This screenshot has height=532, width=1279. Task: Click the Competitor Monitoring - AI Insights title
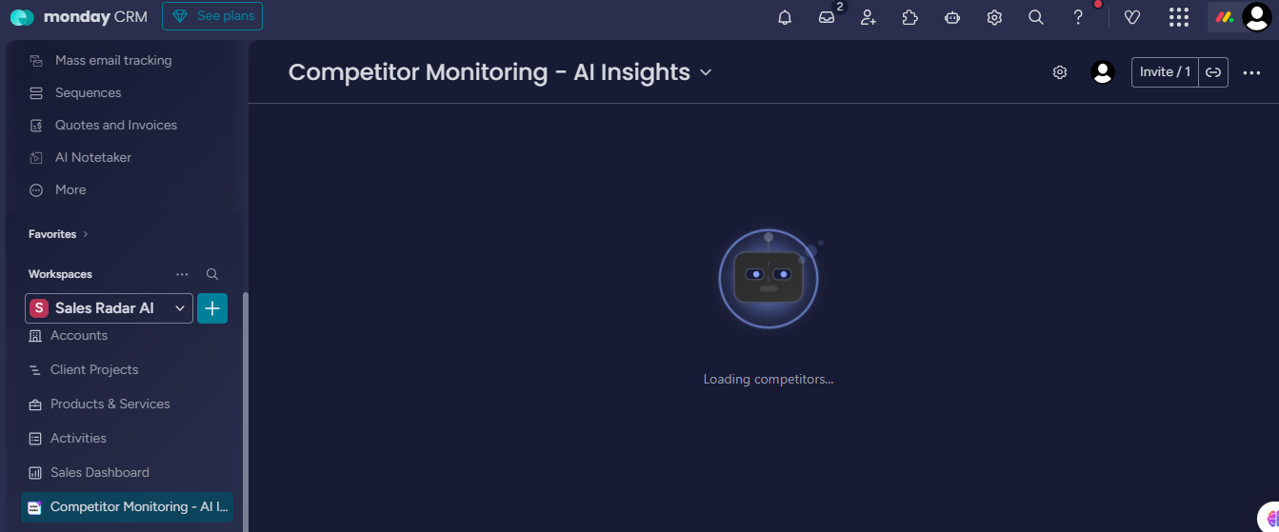[490, 72]
